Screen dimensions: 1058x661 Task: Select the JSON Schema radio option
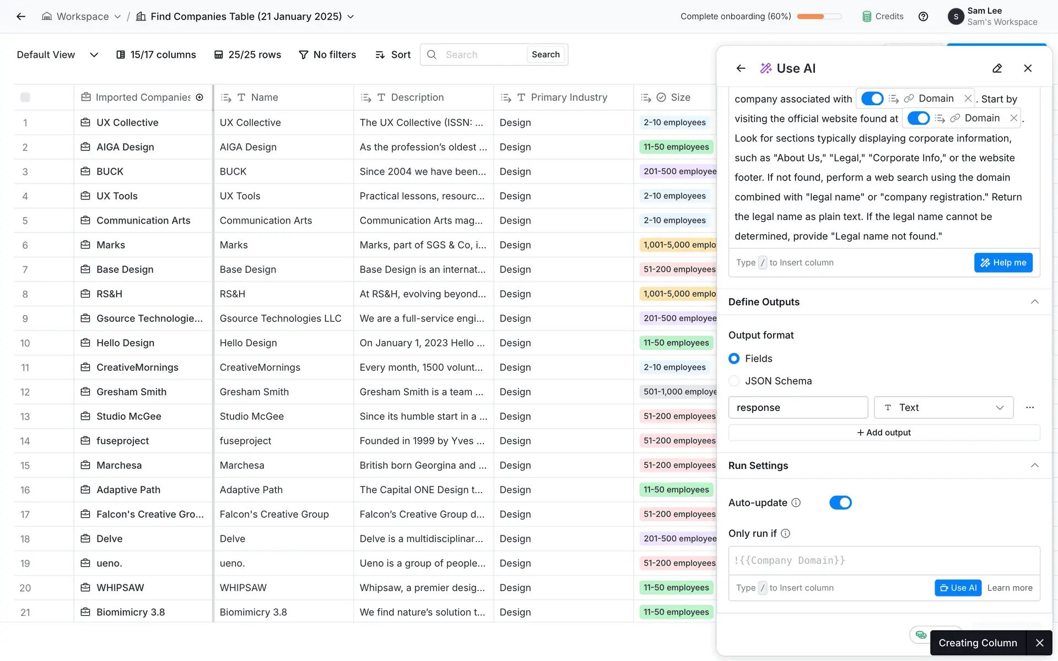pyautogui.click(x=734, y=381)
